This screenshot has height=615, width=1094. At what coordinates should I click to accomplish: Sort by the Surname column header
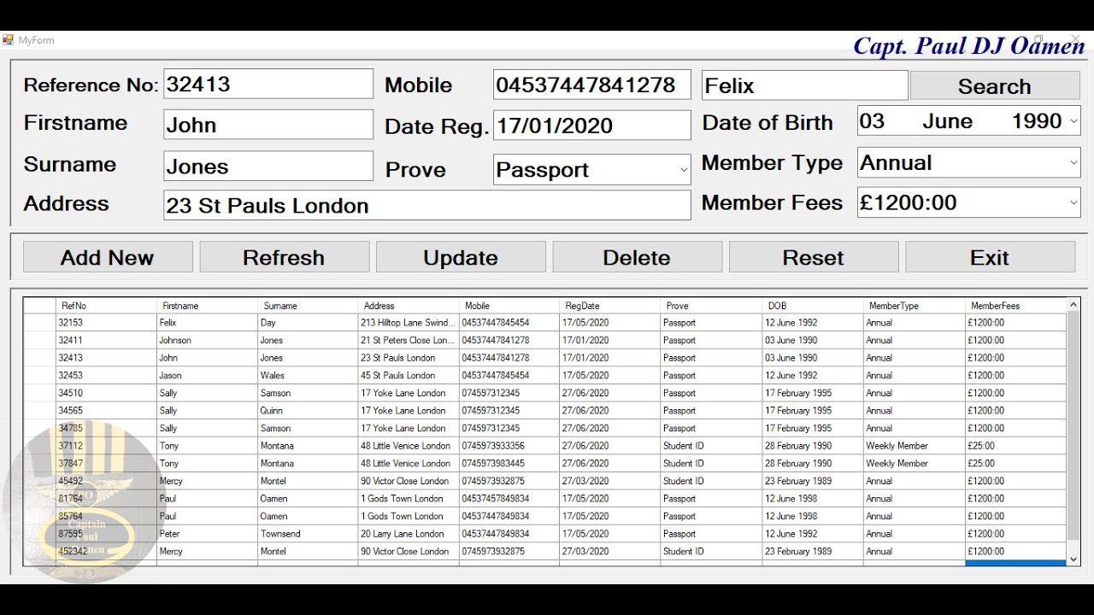click(x=309, y=306)
